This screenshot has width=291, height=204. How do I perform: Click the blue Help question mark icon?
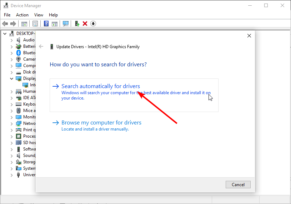(x=46, y=24)
